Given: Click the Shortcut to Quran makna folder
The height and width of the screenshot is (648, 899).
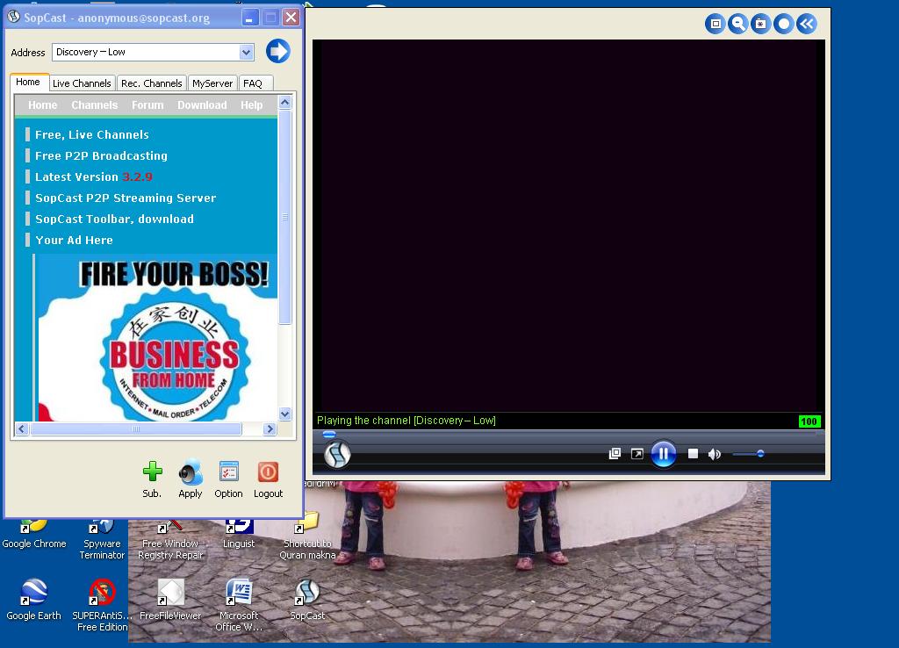Looking at the screenshot, I should pyautogui.click(x=307, y=536).
